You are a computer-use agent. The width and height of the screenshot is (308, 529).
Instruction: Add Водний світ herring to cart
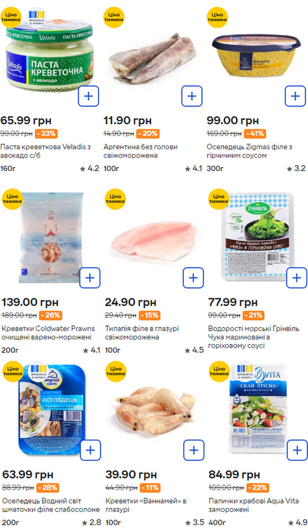pos(91,450)
